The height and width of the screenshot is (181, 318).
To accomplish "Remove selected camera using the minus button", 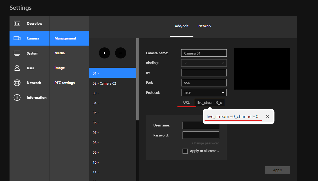I will [121, 53].
